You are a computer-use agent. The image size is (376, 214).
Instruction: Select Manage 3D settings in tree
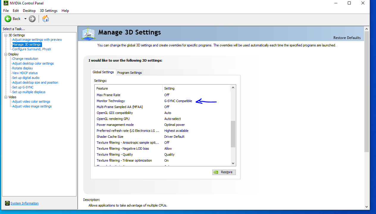pos(27,44)
